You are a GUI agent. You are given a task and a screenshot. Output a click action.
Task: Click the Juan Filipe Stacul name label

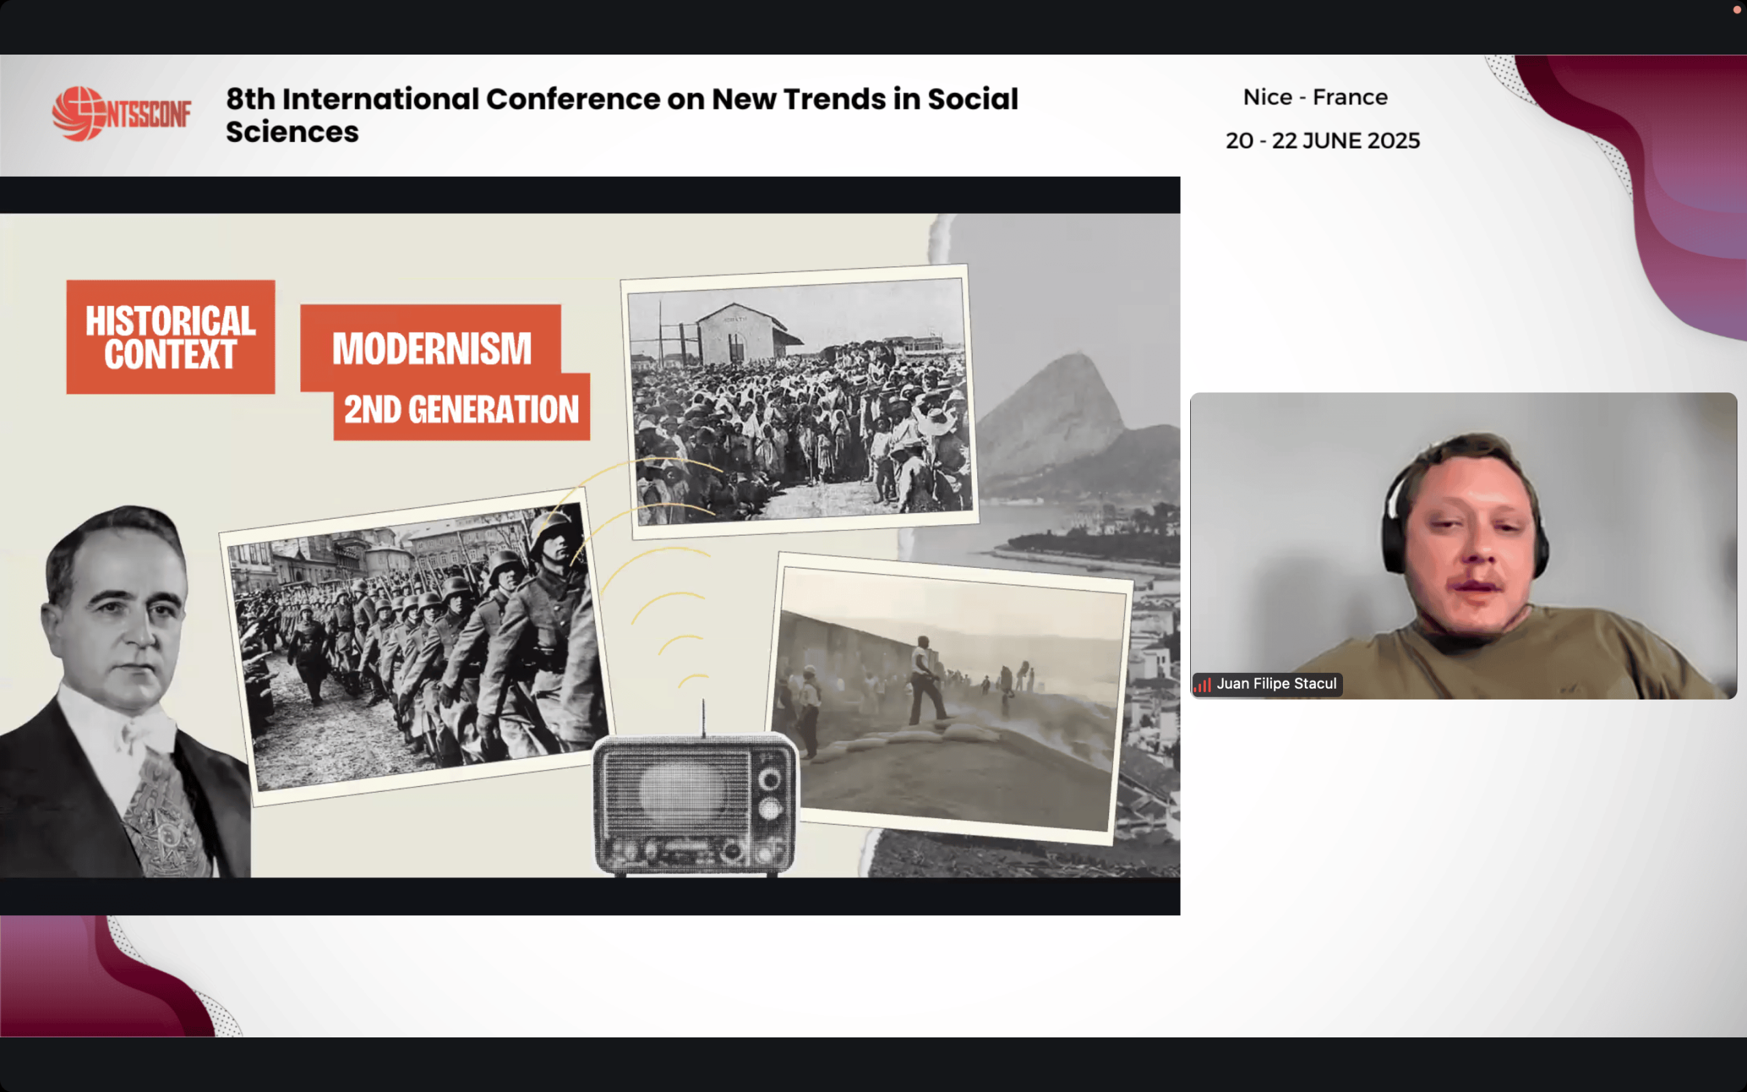coord(1275,684)
